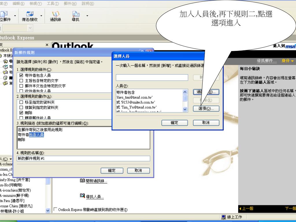The width and height of the screenshot is (296, 222).
Task: Open 通訊錄 address book toolbar icon
Action: pos(55,16)
